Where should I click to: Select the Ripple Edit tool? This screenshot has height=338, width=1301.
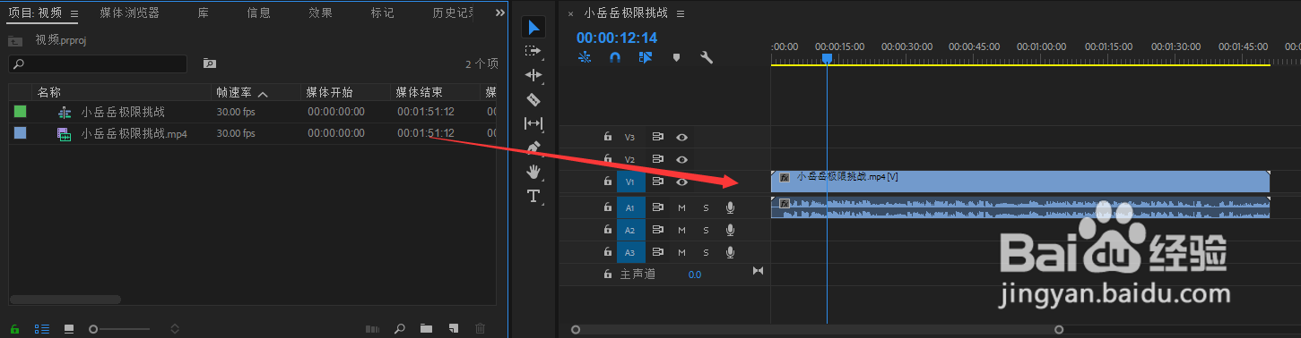[x=533, y=75]
